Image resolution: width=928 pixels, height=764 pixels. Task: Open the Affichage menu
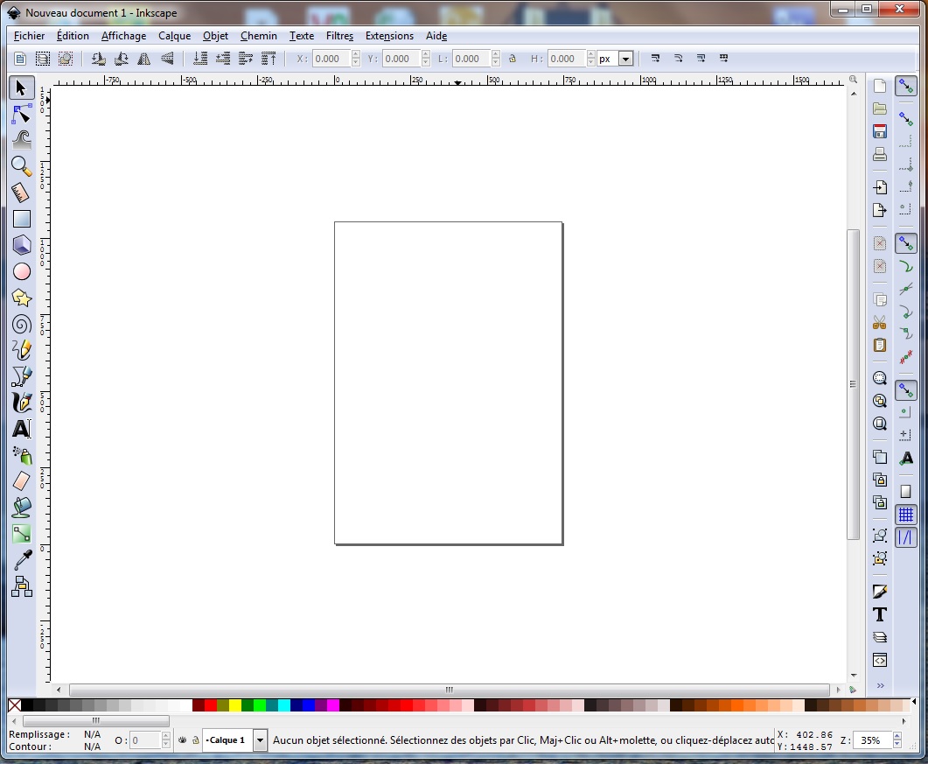(x=123, y=36)
